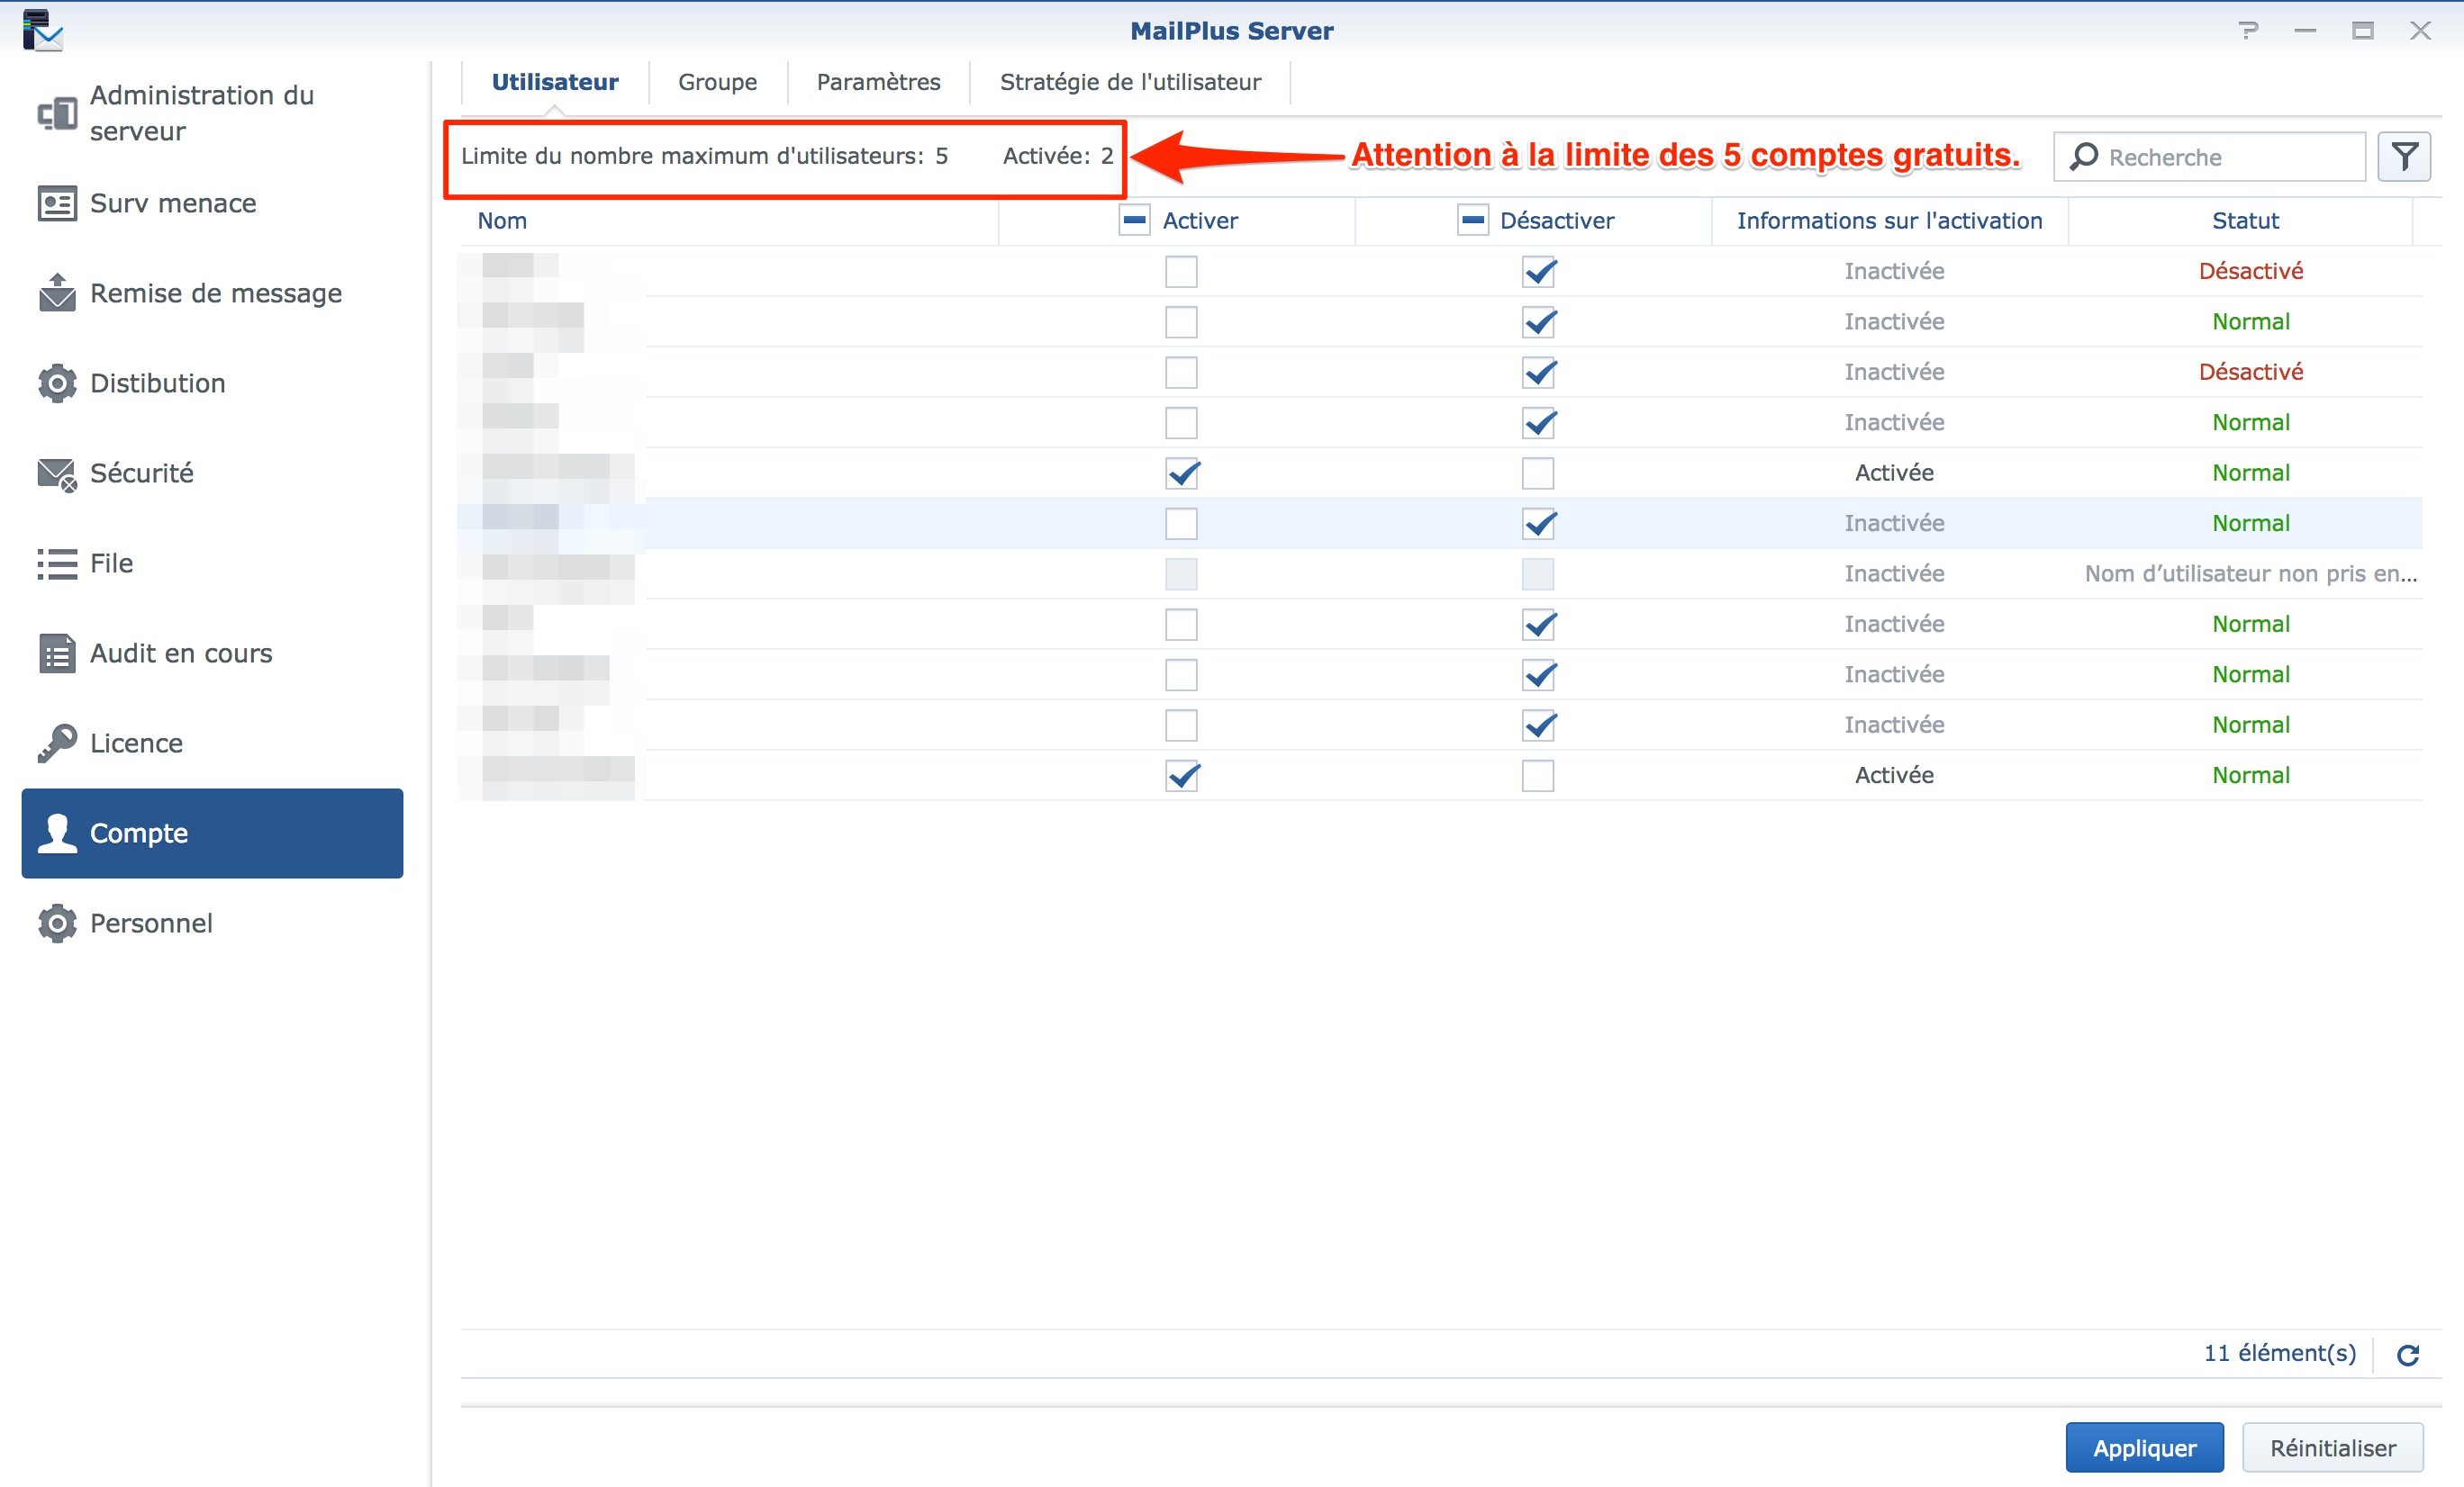Click the File queue list icon

[56, 563]
